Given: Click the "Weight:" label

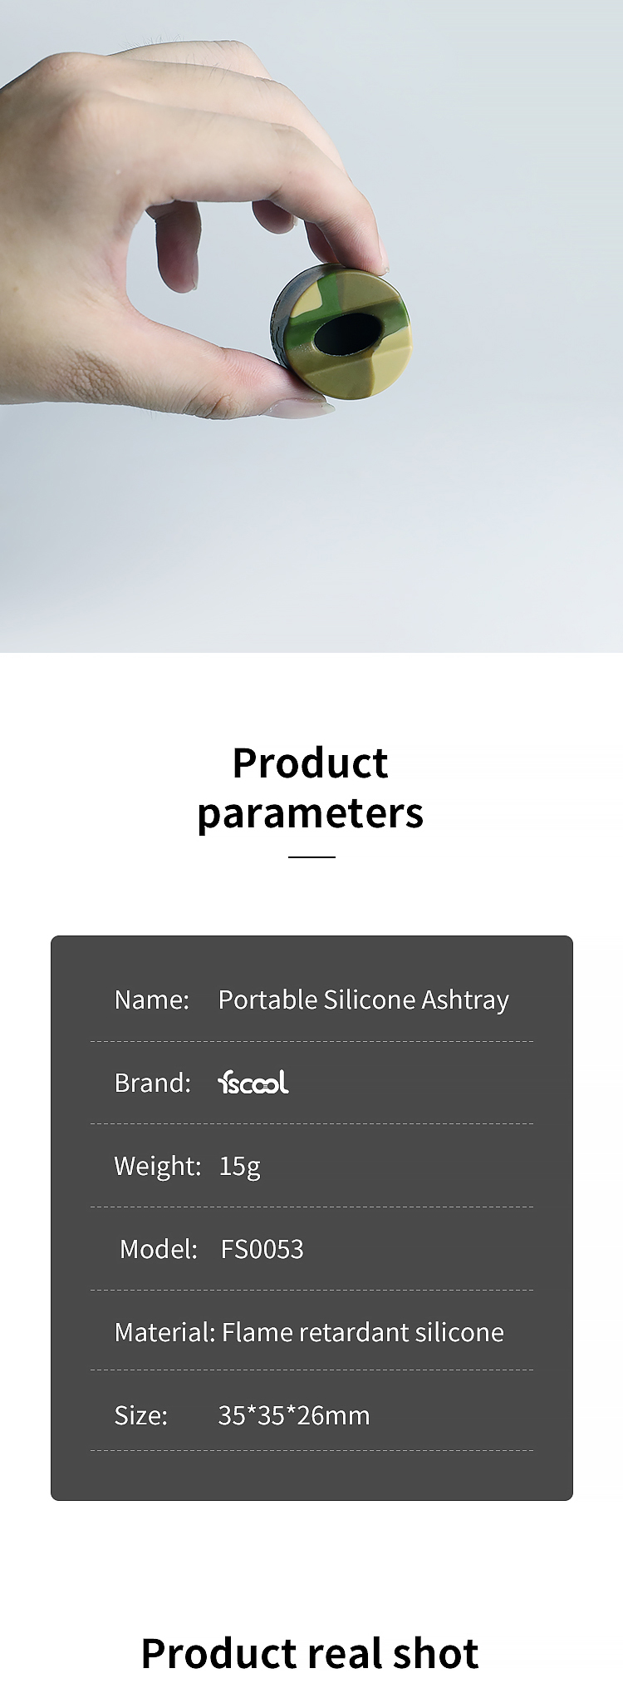Looking at the screenshot, I should [158, 1166].
